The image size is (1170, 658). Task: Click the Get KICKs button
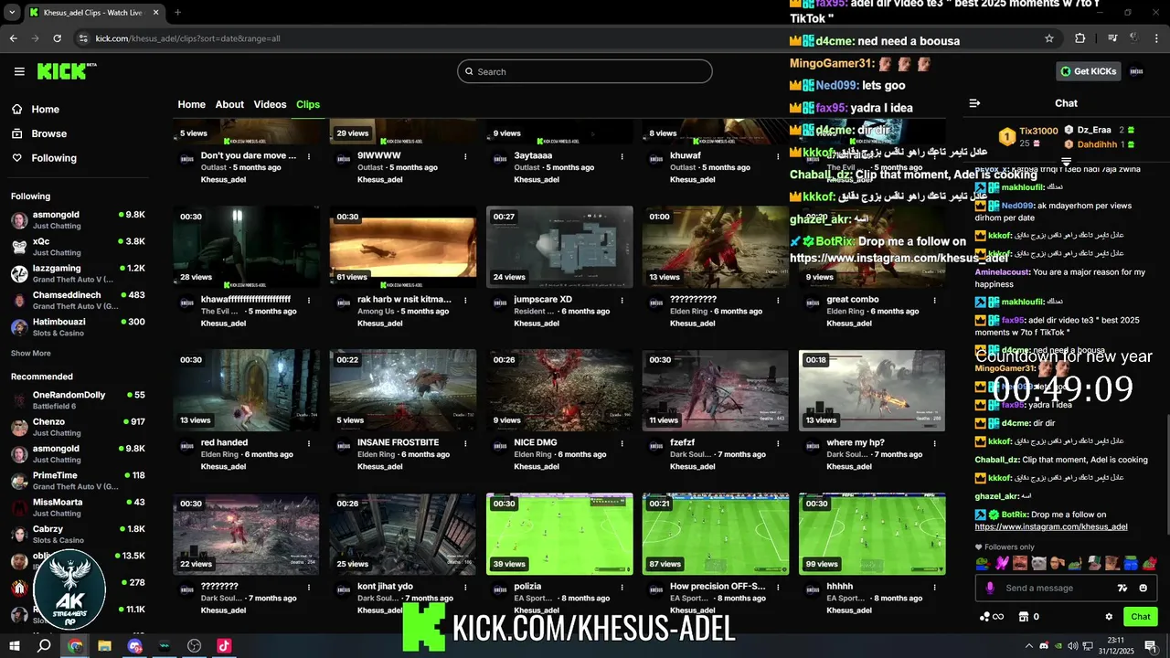click(1089, 71)
